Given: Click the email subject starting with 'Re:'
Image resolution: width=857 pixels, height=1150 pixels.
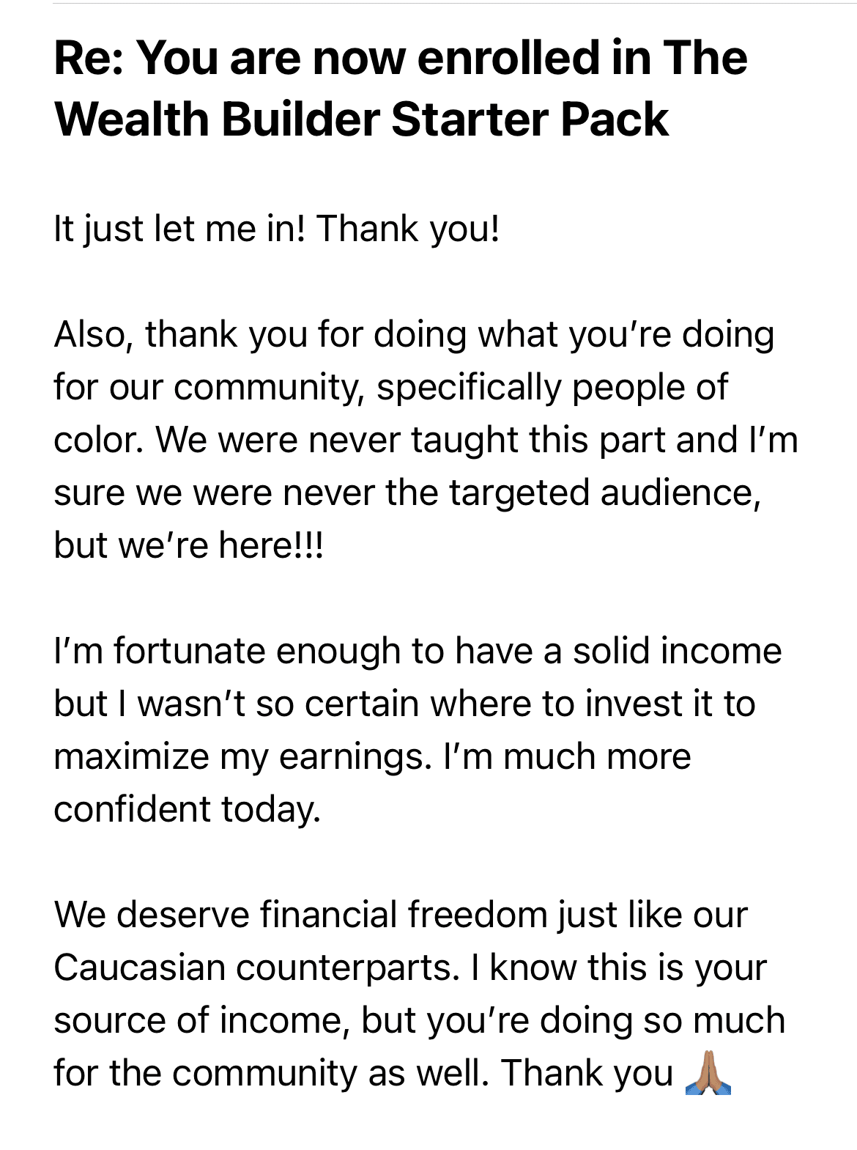Looking at the screenshot, I should pos(401,88).
